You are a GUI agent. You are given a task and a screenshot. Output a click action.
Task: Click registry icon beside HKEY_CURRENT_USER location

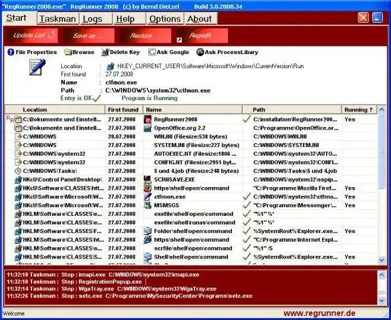click(x=110, y=66)
